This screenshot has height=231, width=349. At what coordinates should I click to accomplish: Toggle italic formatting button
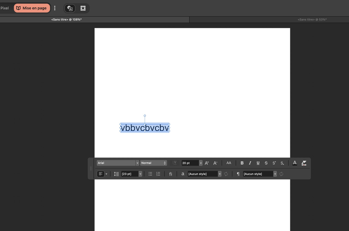pos(250,163)
